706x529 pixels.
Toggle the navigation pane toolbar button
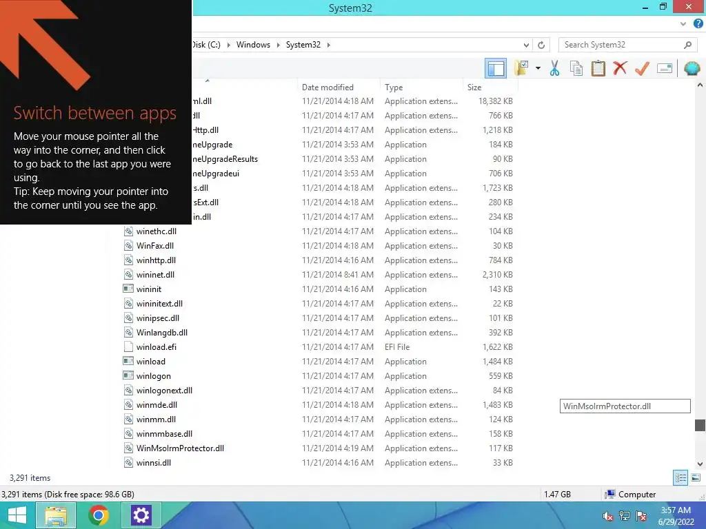coord(496,68)
